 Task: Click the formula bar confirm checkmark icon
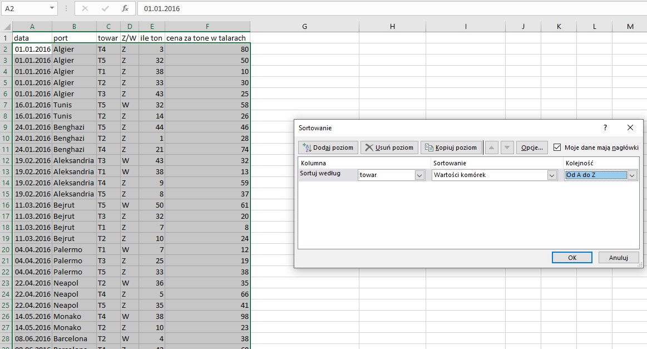(x=105, y=8)
